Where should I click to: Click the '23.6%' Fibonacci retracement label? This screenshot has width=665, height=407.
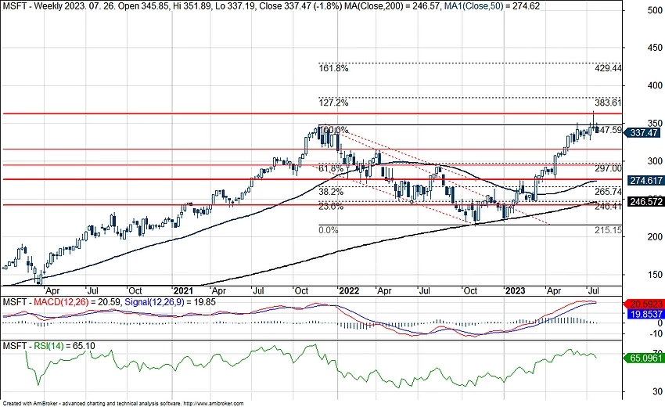click(331, 207)
